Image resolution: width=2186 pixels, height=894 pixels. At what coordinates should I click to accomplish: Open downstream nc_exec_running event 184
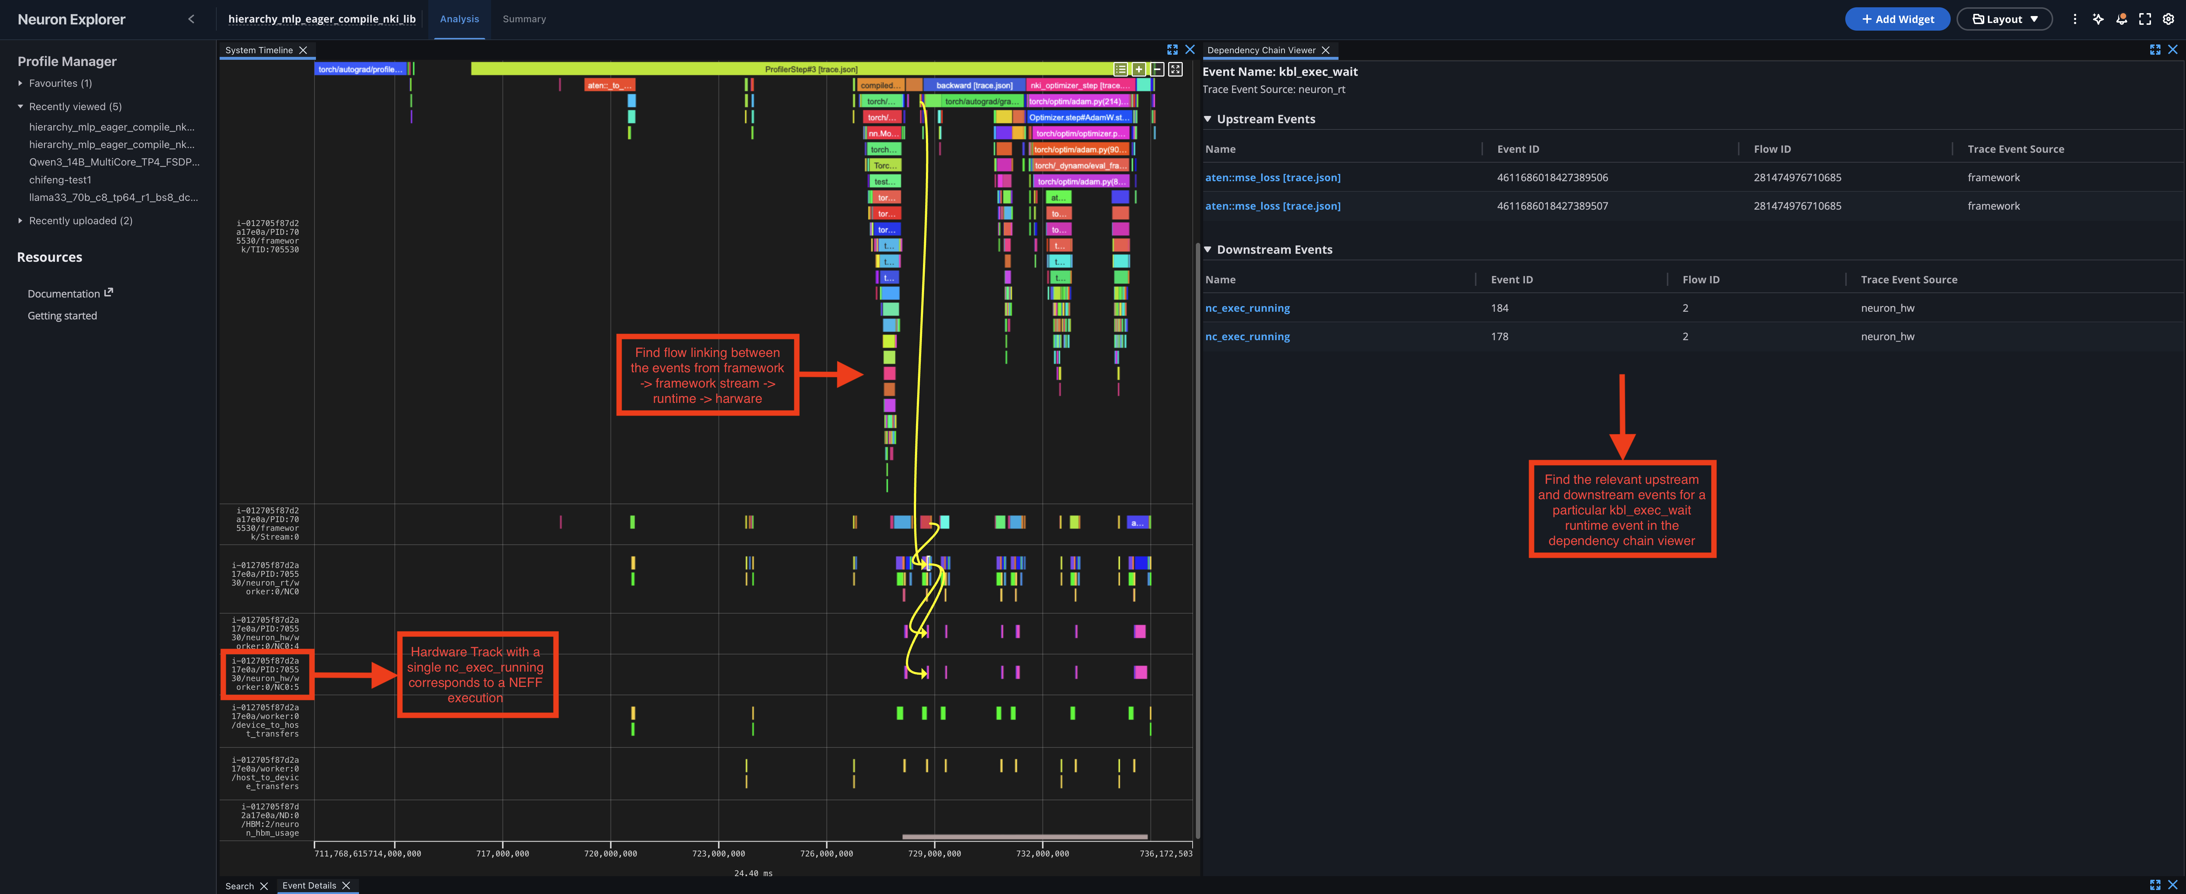[1247, 308]
